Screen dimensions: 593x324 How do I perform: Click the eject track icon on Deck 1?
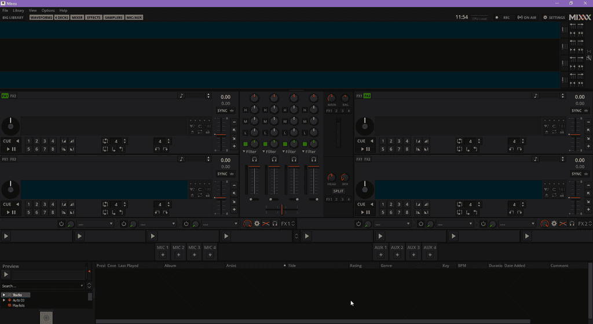[x=192, y=132]
